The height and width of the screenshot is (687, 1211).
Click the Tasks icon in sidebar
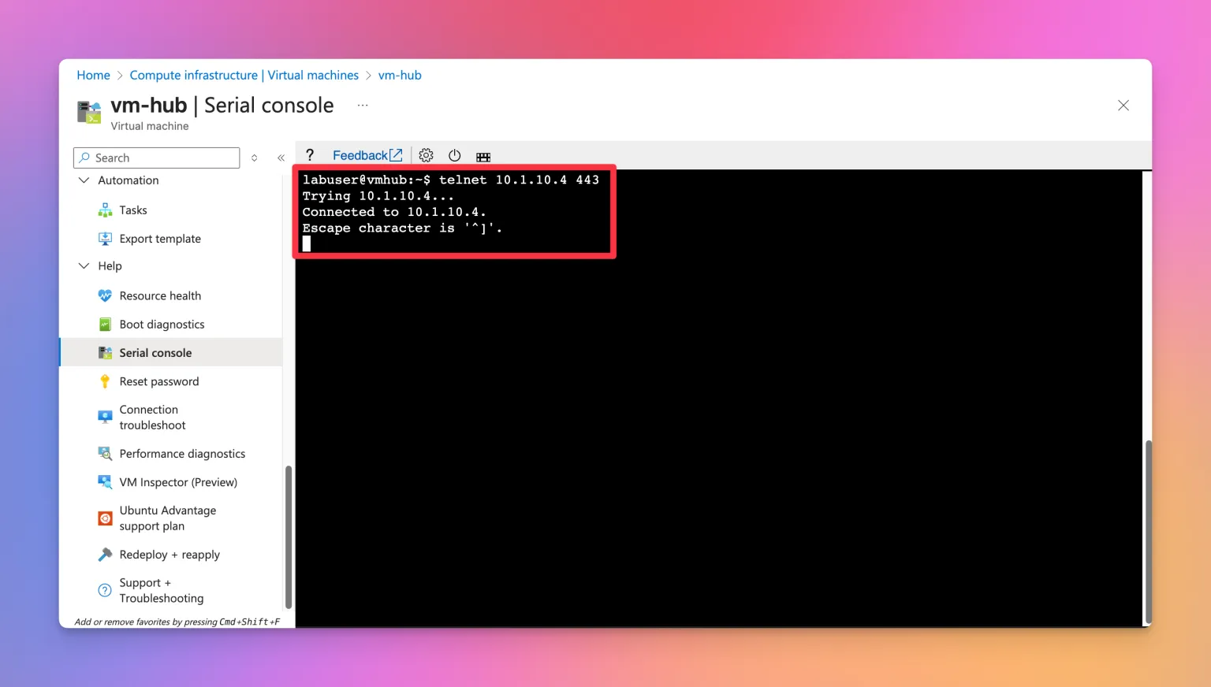[x=105, y=210]
